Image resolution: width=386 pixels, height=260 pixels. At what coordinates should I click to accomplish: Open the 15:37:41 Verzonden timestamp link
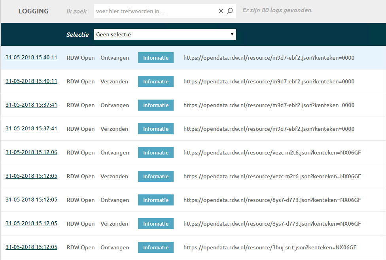coord(31,128)
